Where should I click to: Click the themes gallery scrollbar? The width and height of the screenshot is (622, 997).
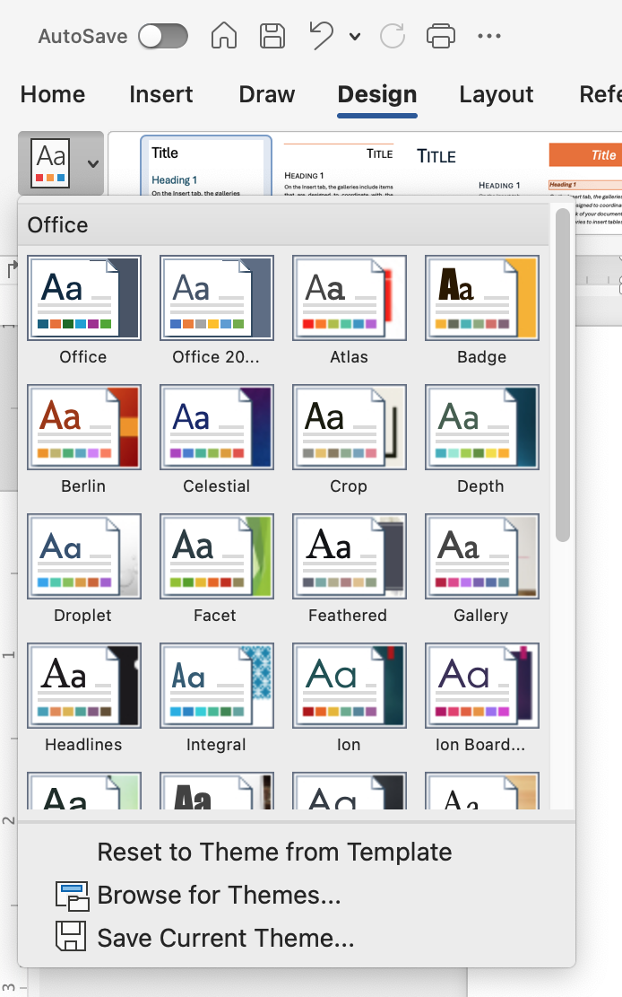pyautogui.click(x=562, y=375)
